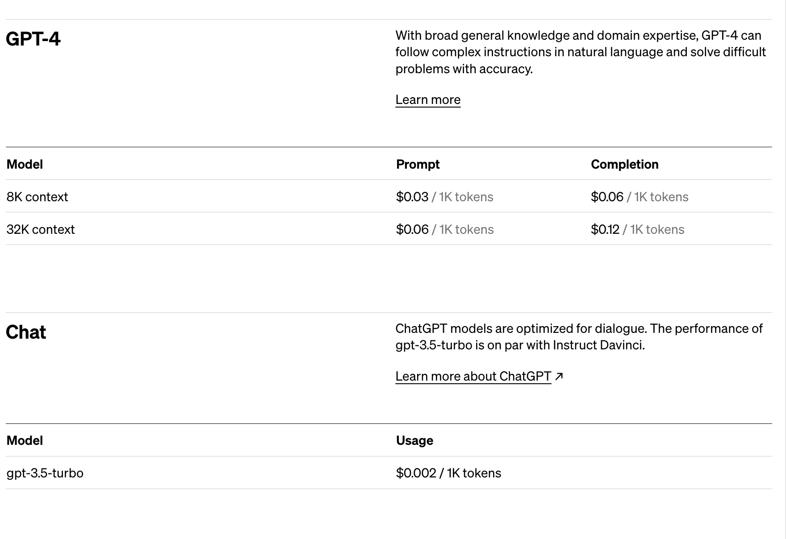
Task: Click the Completion column header
Action: coord(624,164)
